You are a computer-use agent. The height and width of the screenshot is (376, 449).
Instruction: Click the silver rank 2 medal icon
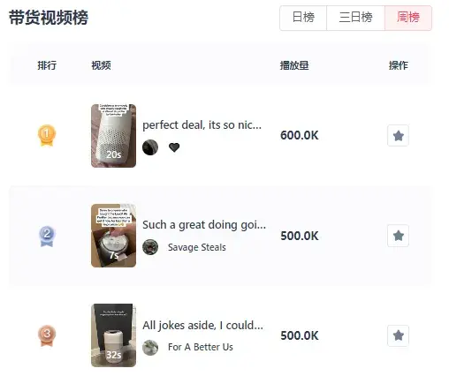click(47, 236)
